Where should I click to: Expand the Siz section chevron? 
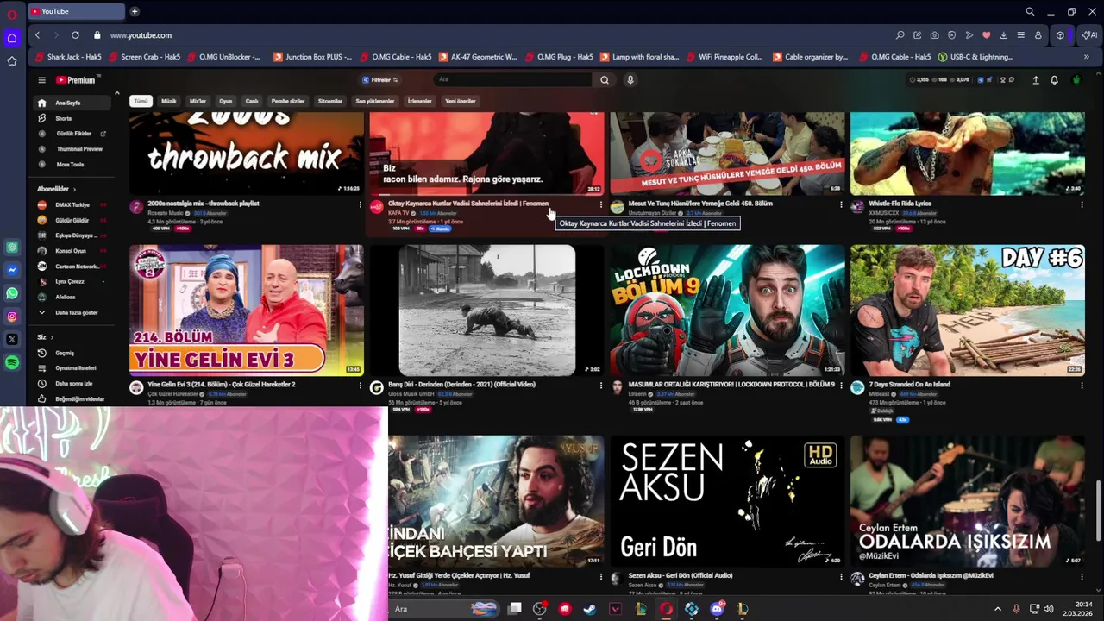(52, 337)
